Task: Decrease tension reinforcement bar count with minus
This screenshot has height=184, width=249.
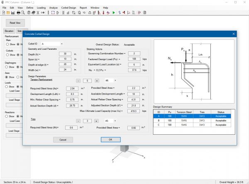Action: pos(78,80)
